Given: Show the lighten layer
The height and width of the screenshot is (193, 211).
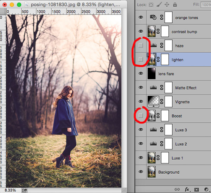Looking at the screenshot, I should (x=141, y=59).
